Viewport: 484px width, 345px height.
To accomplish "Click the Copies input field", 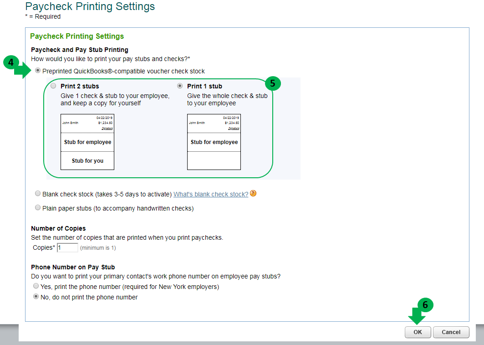I will (x=67, y=247).
